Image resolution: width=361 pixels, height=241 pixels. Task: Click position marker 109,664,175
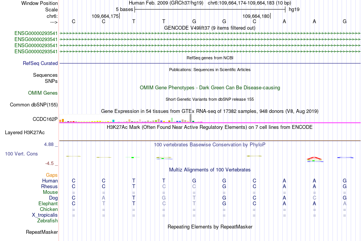coord(105,16)
